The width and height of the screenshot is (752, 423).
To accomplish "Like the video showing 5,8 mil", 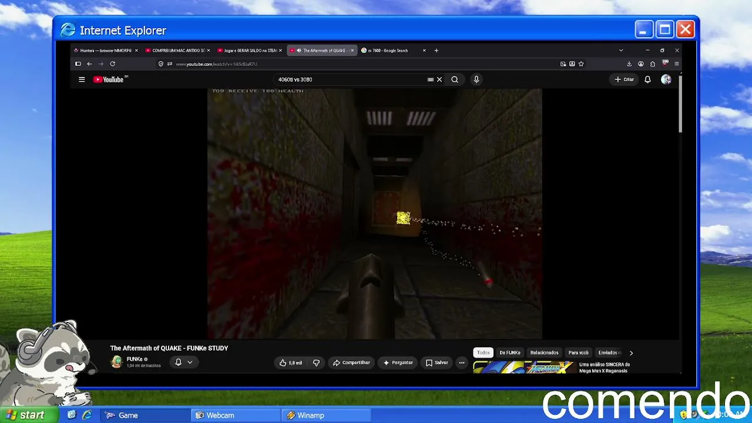I will pyautogui.click(x=291, y=362).
